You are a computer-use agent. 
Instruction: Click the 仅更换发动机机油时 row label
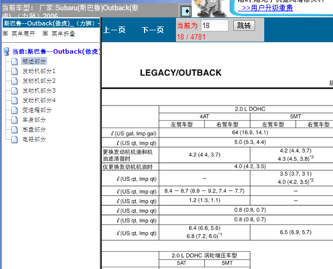[128, 167]
